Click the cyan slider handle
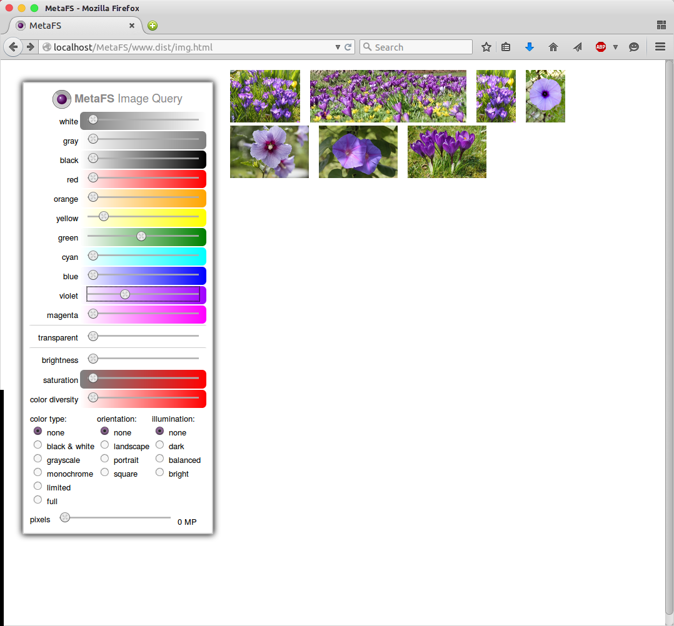 coord(93,256)
